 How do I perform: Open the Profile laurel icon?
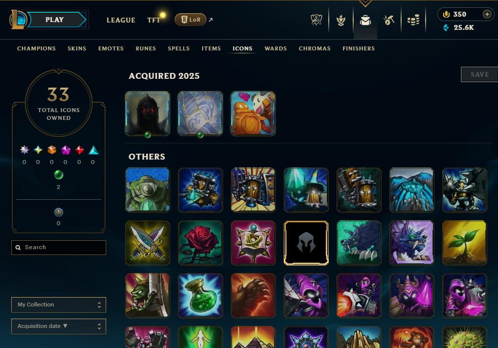(x=341, y=21)
